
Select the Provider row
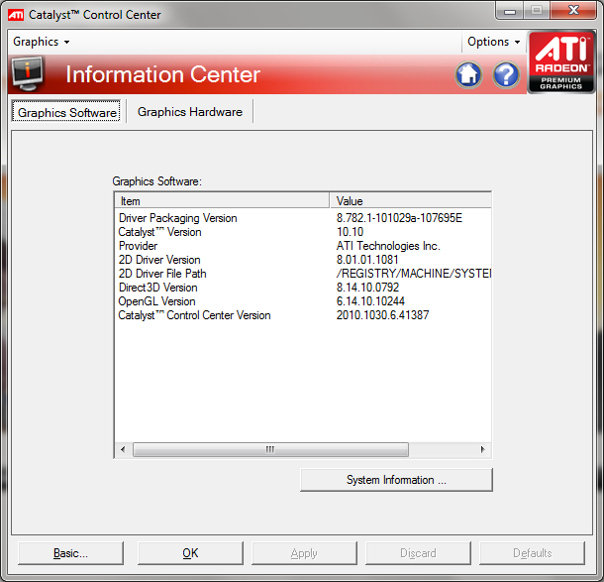[303, 246]
